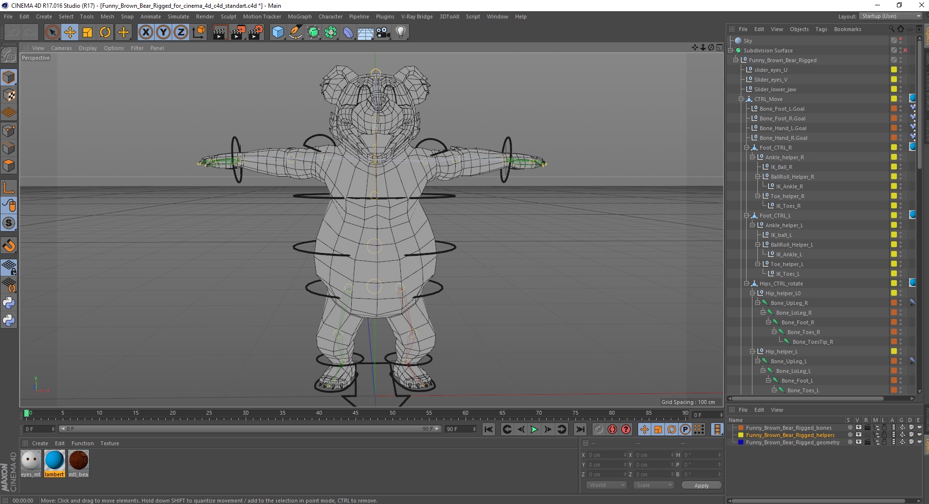Collapse Foot_CTRL_L hierarchy
This screenshot has width=929, height=504.
click(x=747, y=216)
